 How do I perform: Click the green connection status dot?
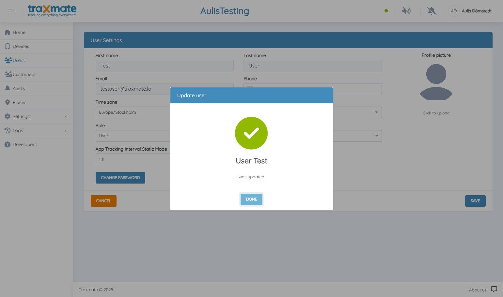[x=386, y=11]
